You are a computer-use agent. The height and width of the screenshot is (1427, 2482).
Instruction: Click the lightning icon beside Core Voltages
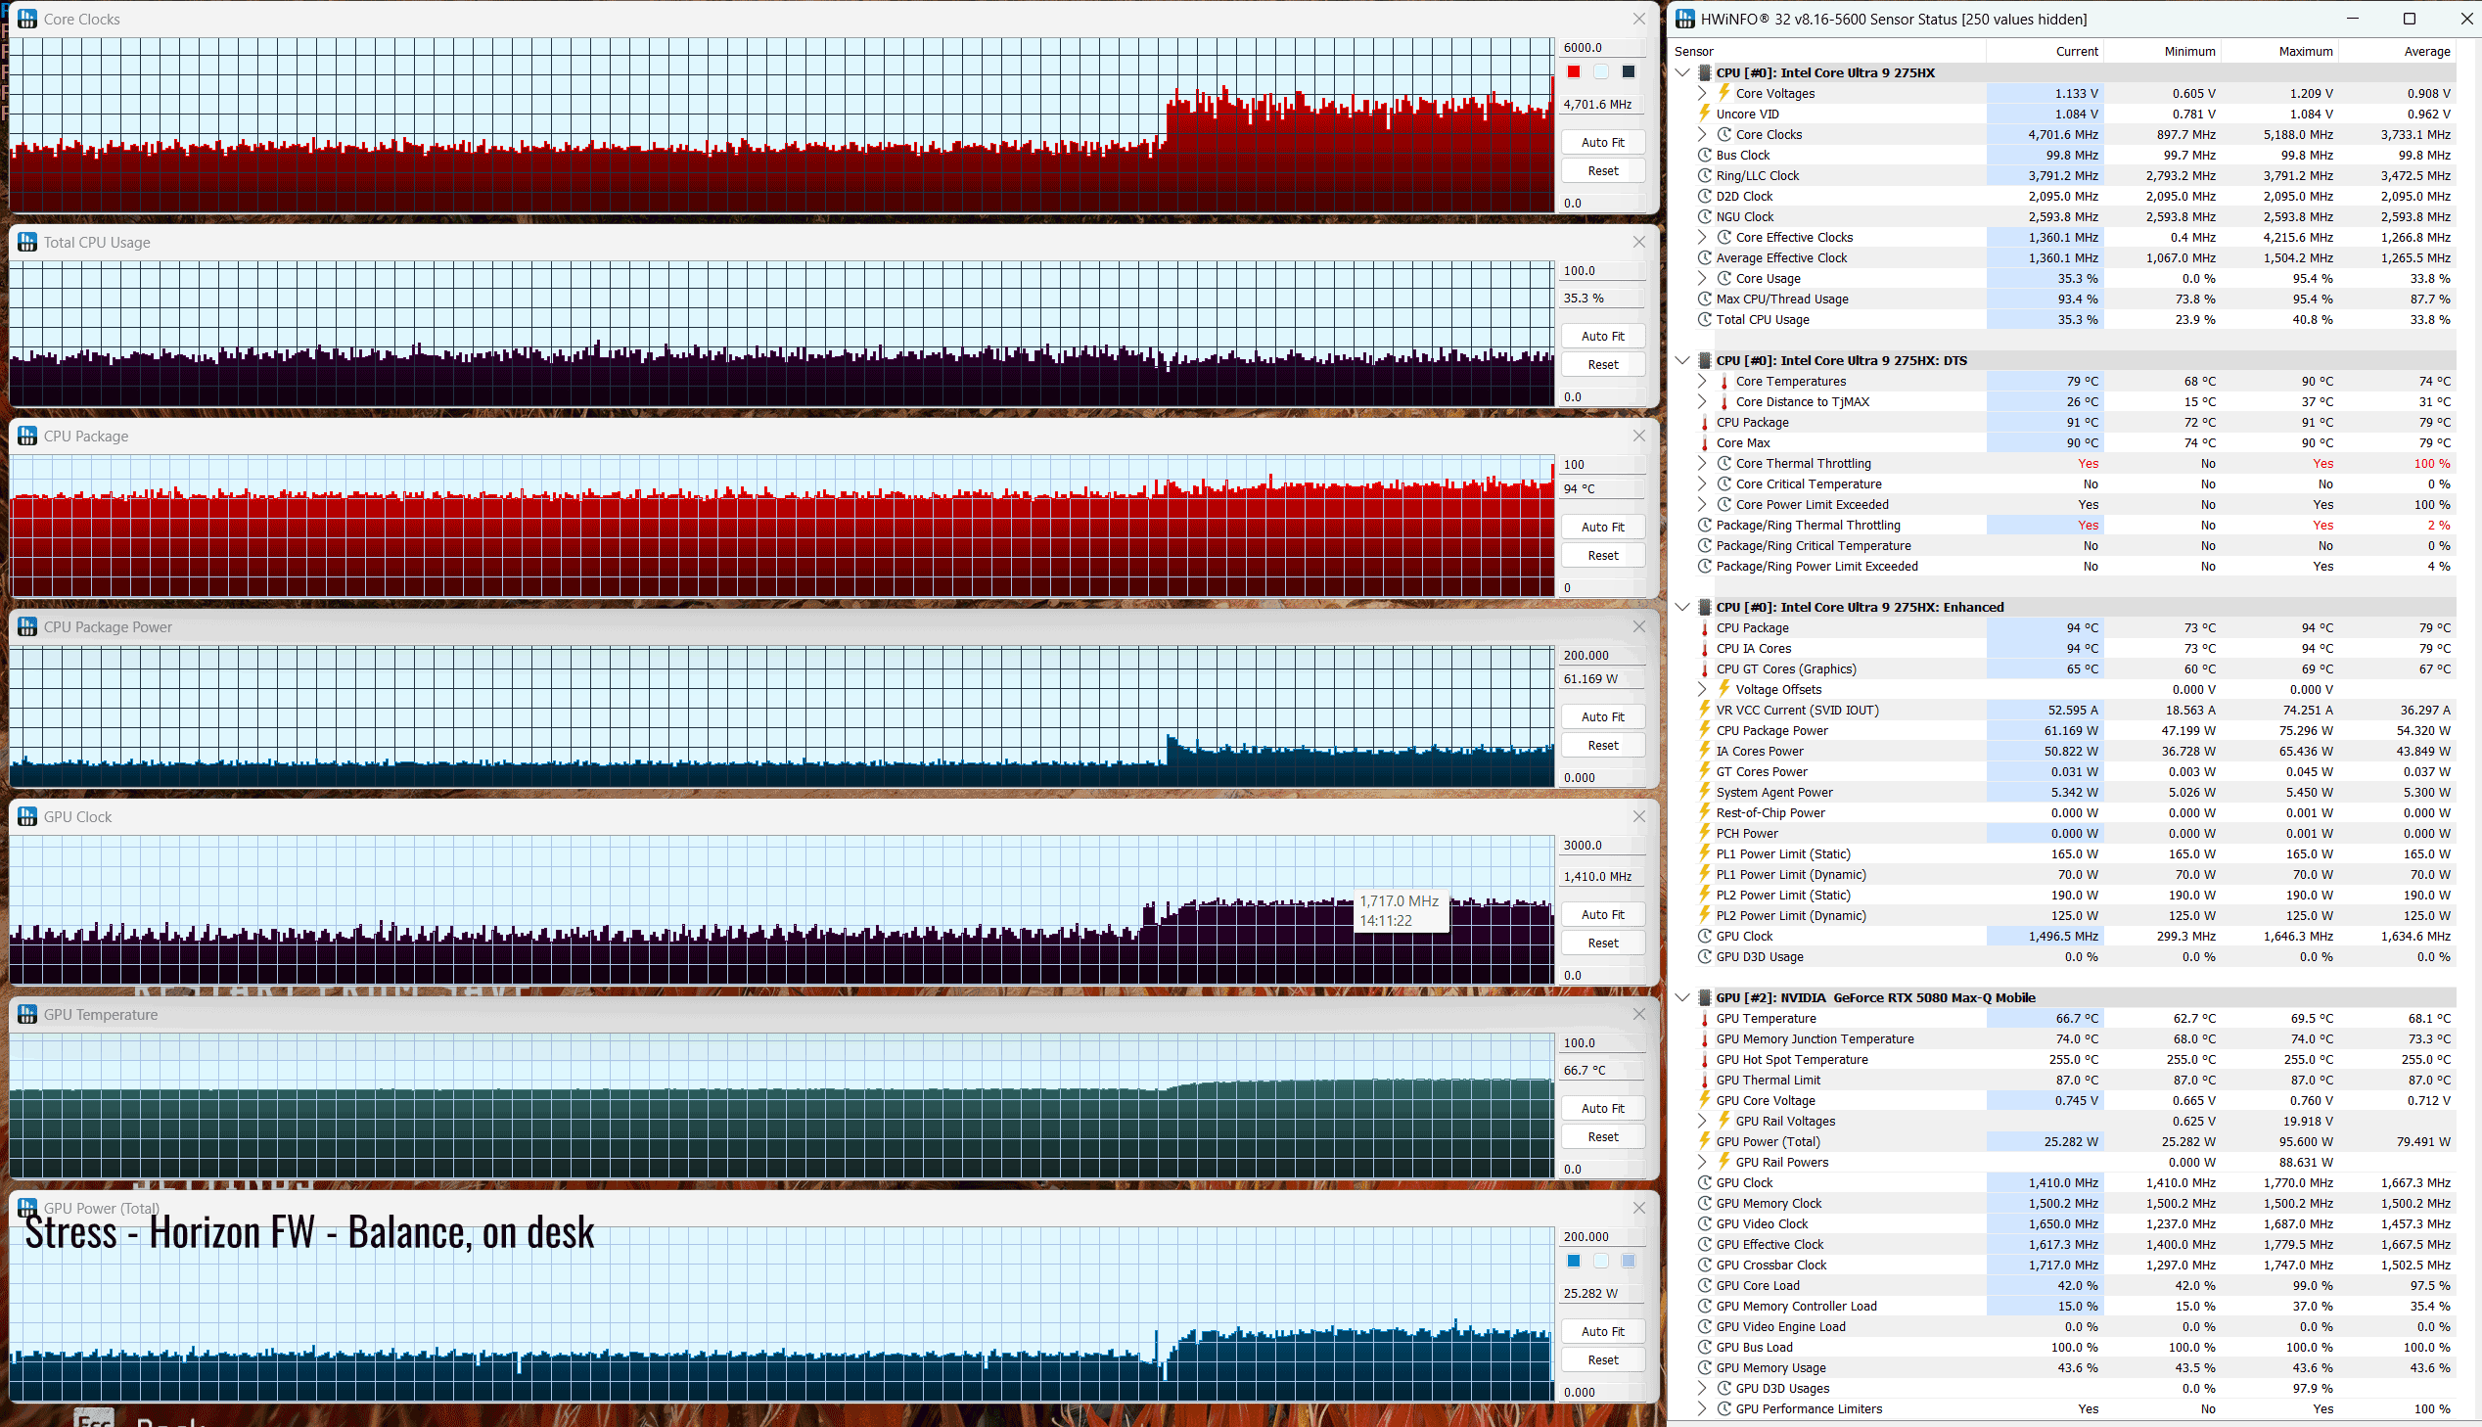click(1724, 93)
